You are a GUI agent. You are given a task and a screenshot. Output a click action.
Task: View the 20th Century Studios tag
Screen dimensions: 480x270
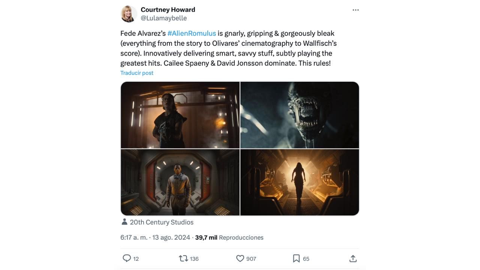tap(162, 222)
